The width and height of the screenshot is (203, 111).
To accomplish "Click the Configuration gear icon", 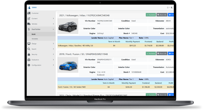I will click(x=29, y=65).
